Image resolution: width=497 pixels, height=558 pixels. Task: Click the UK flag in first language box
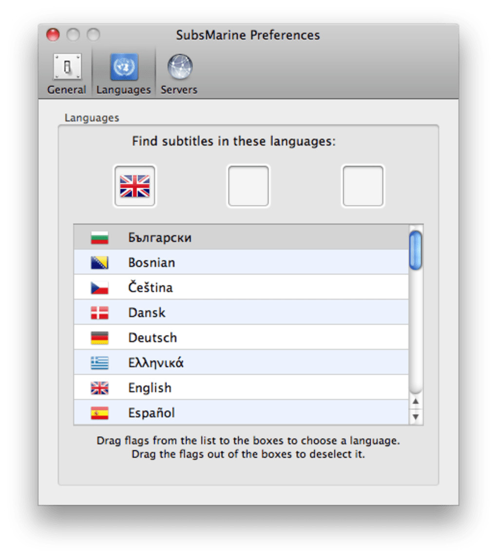[134, 186]
